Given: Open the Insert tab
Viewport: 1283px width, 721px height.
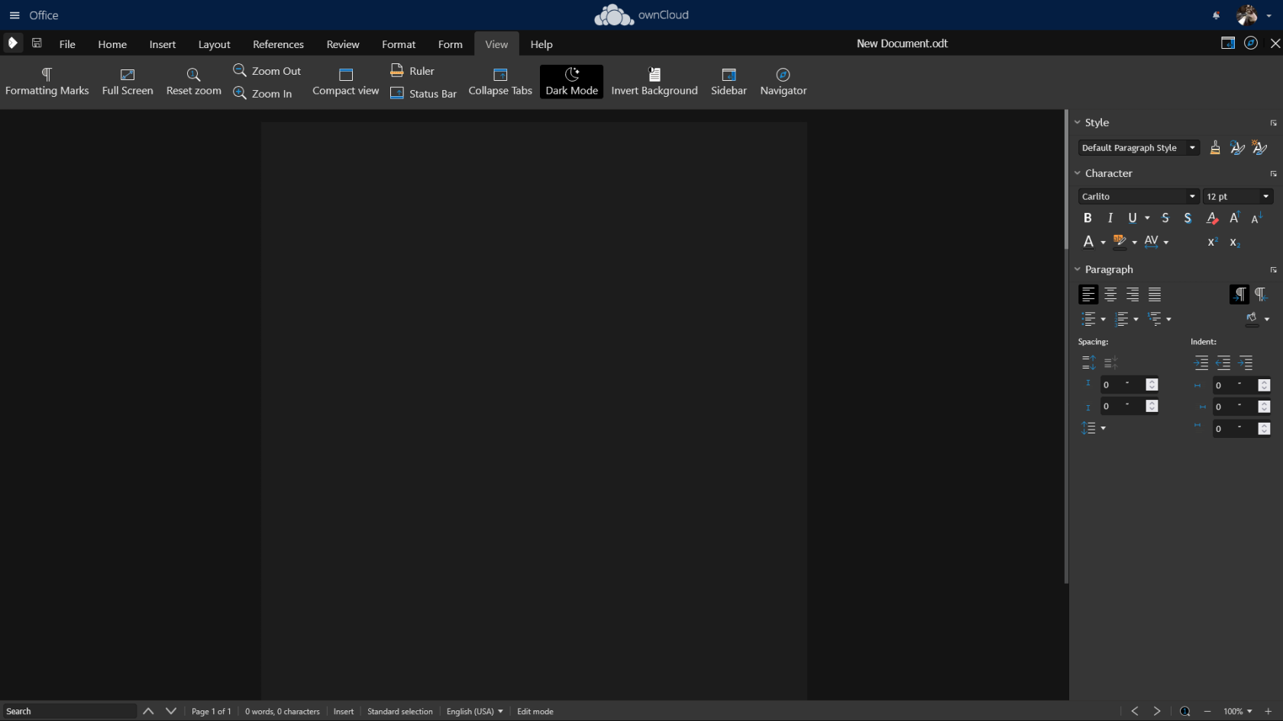Looking at the screenshot, I should 163,44.
